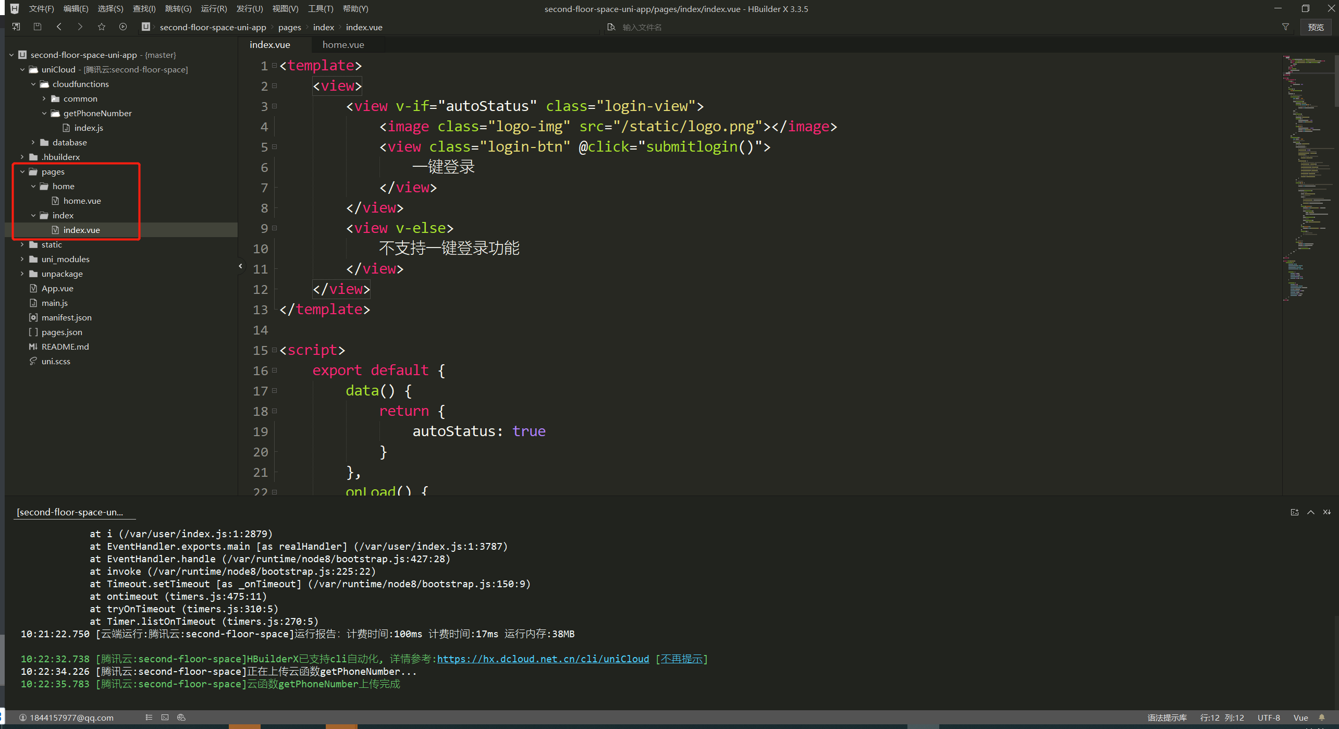Image resolution: width=1339 pixels, height=729 pixels.
Task: Click terminal icon in status bar
Action: 165,718
